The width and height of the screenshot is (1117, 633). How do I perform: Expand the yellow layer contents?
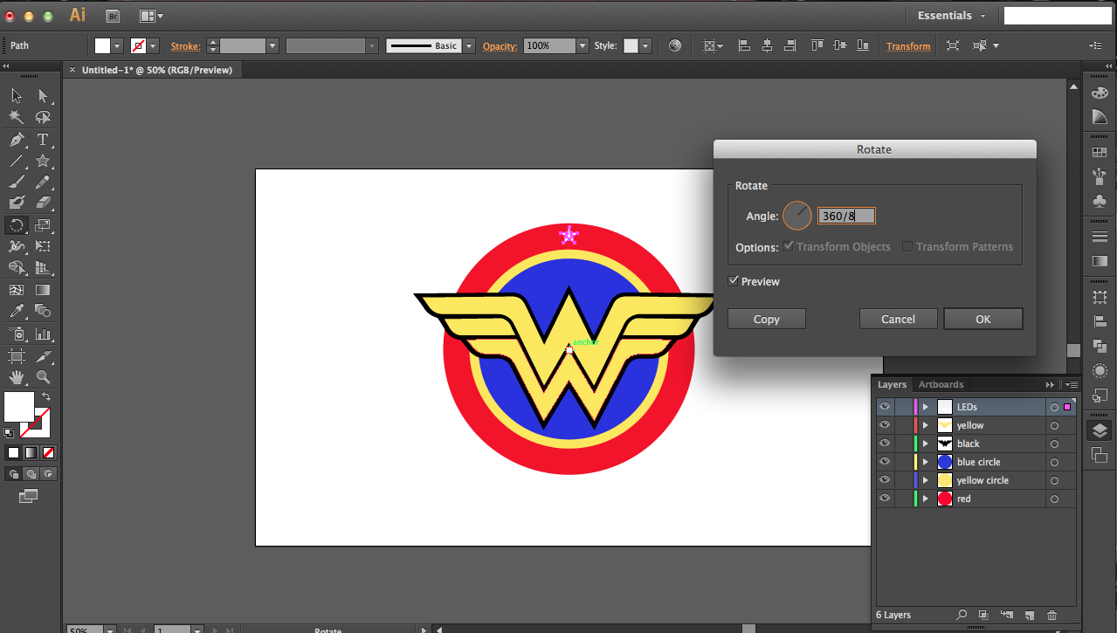(x=926, y=425)
